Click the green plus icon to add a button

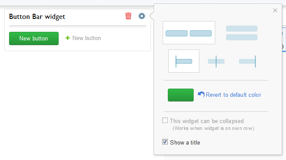(x=67, y=38)
